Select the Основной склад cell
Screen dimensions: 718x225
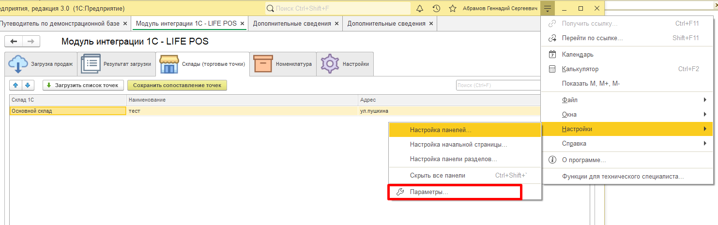pos(68,111)
